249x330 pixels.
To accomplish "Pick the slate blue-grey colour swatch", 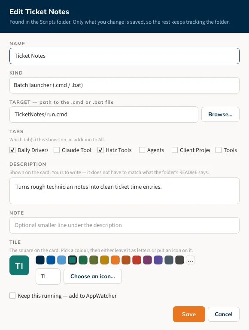I will [x=169, y=260].
